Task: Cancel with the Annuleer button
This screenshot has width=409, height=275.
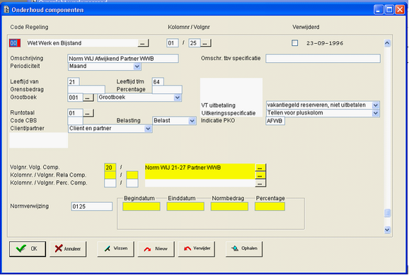Action: pyautogui.click(x=68, y=249)
